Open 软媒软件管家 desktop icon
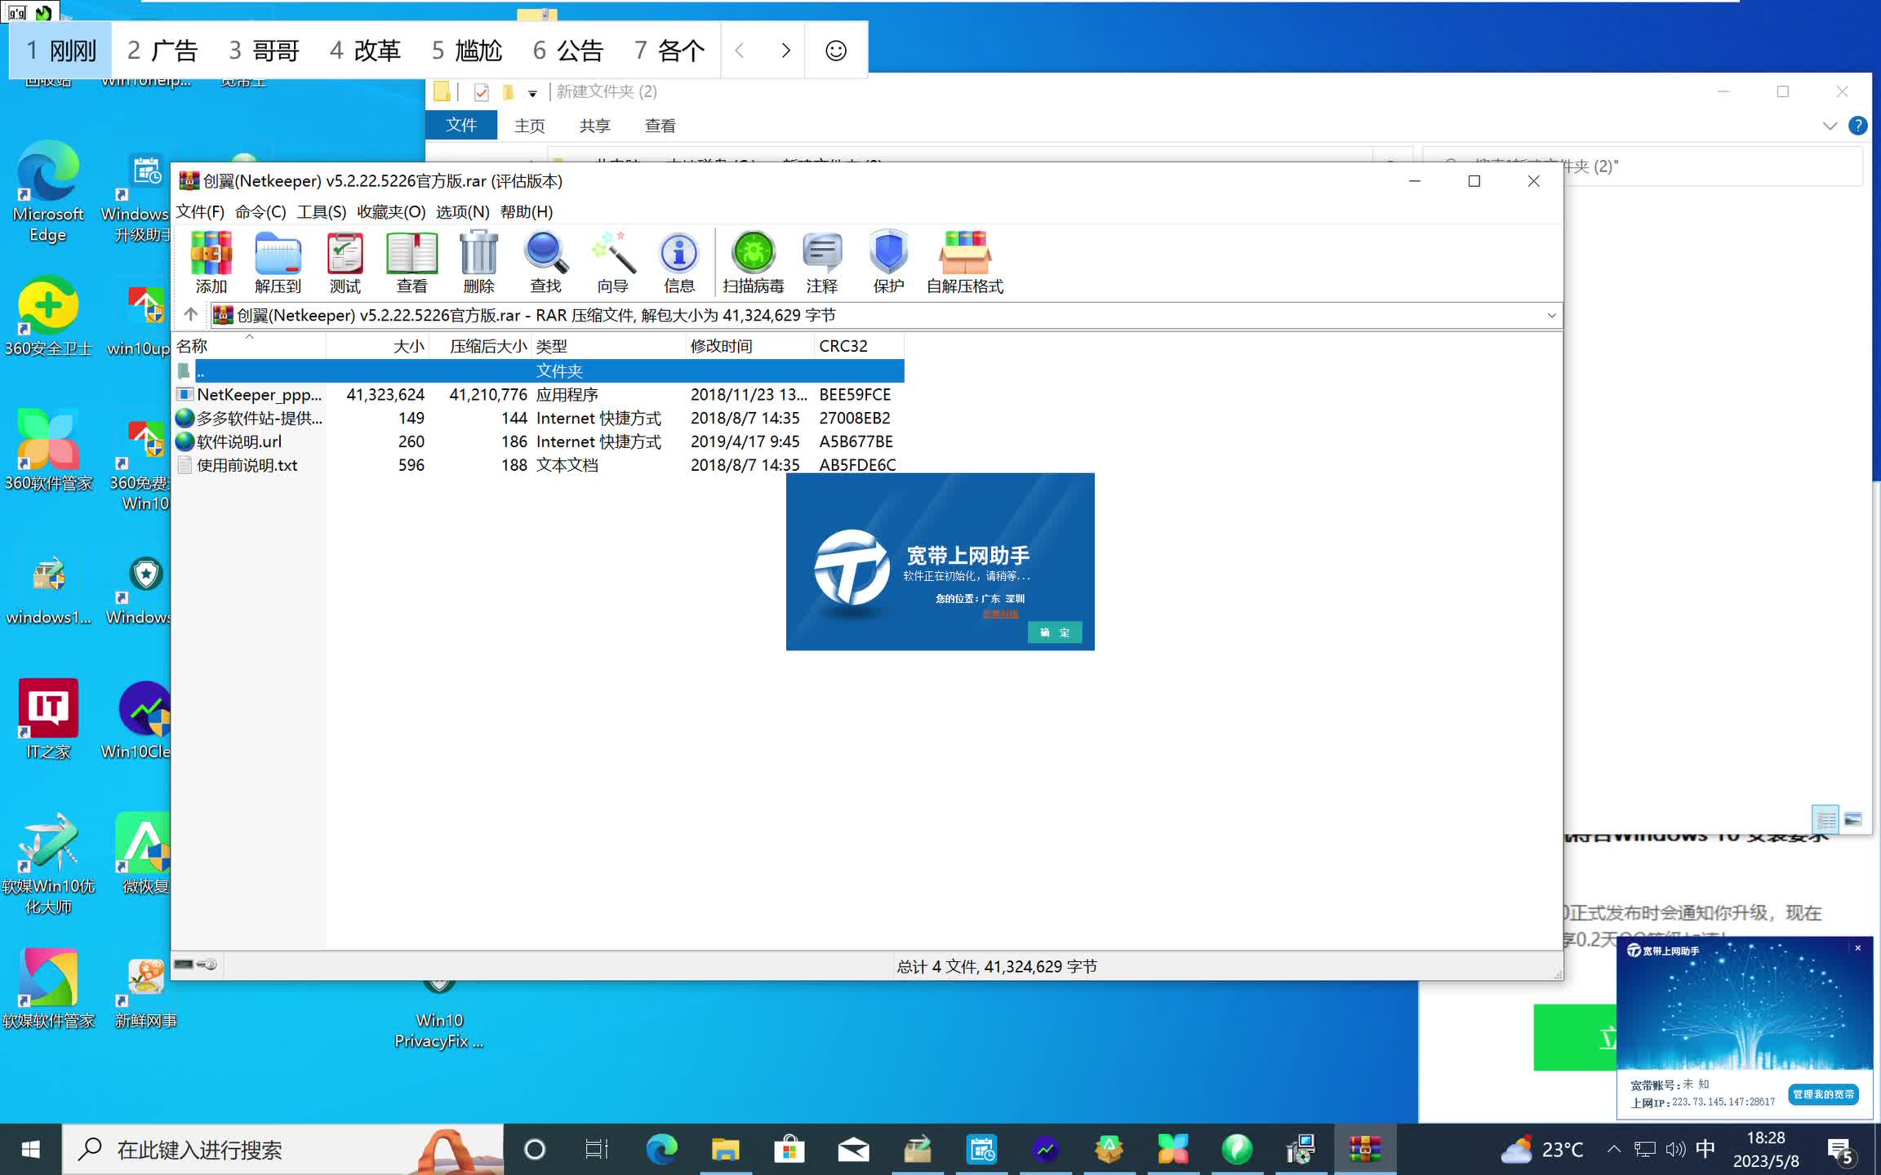Viewport: 1881px width, 1175px height. tap(48, 988)
